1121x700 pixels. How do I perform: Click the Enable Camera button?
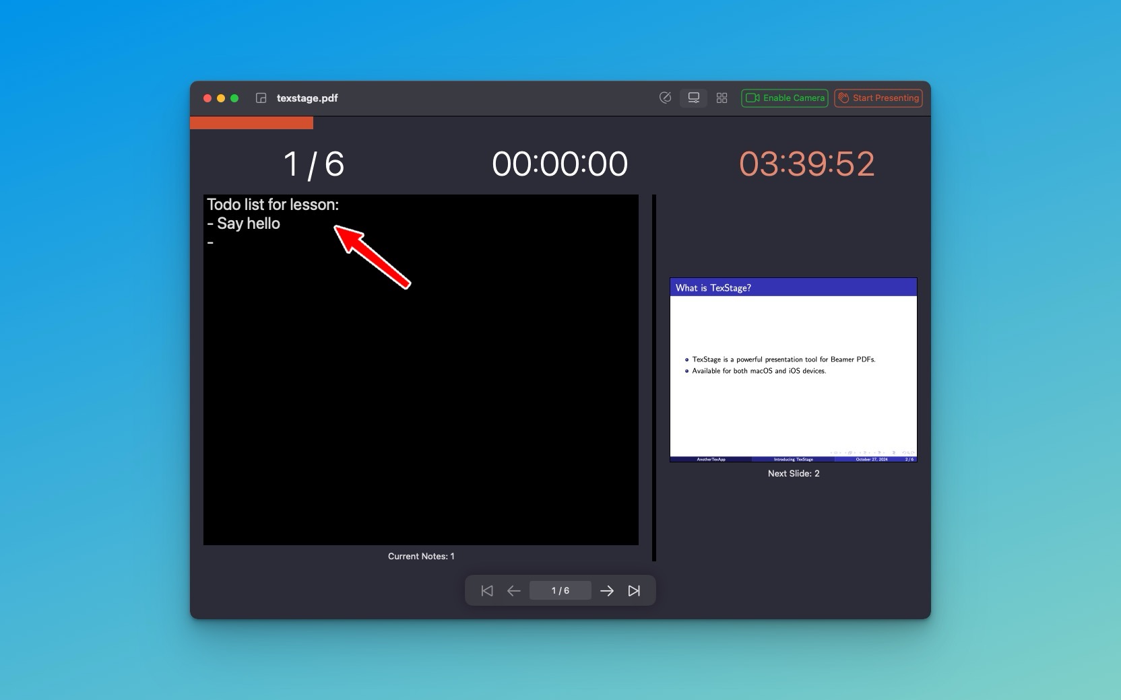tap(785, 98)
